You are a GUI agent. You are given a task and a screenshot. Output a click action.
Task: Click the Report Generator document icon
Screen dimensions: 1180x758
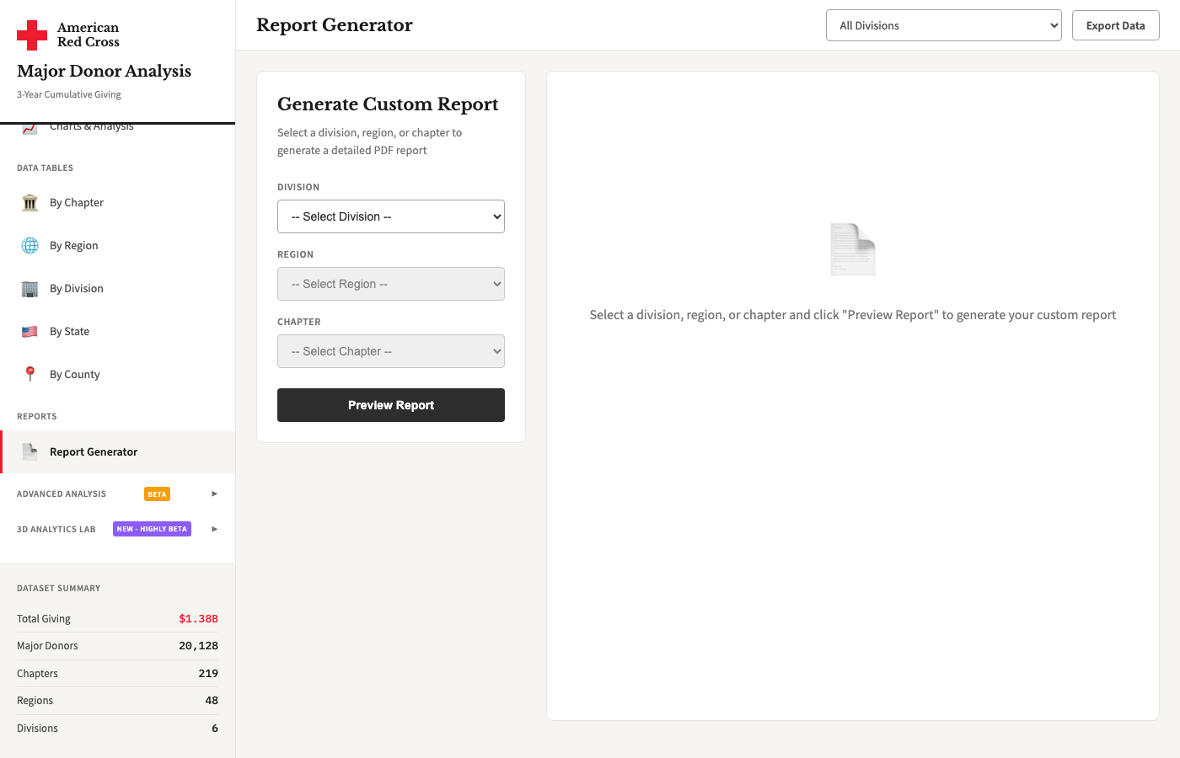click(x=29, y=452)
